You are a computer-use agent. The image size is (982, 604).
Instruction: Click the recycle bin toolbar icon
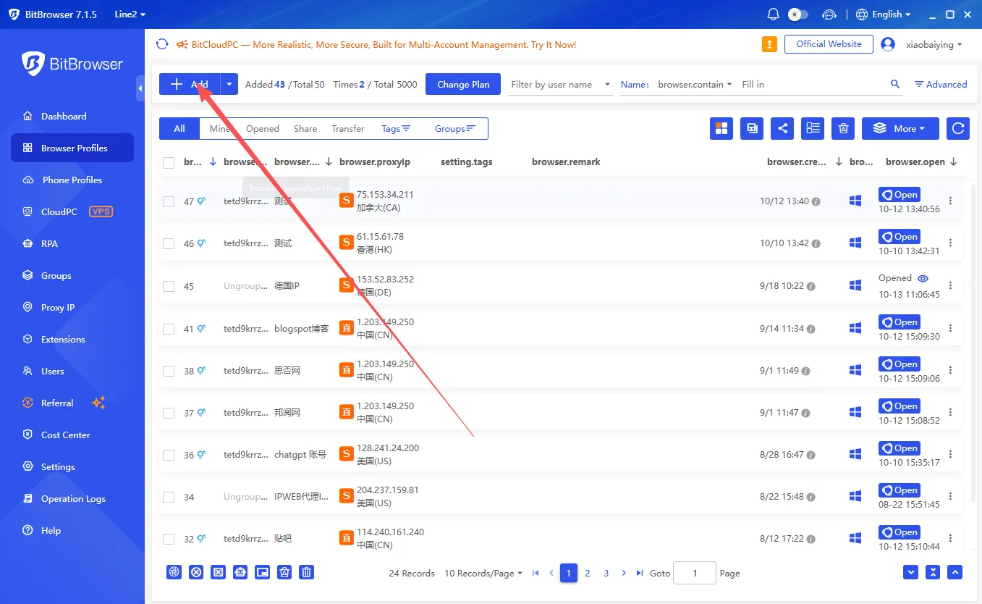(x=843, y=128)
